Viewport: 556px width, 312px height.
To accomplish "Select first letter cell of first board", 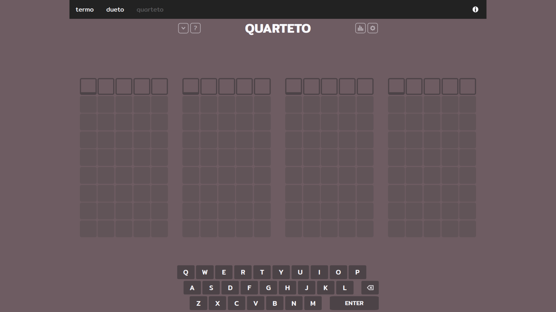I will [88, 86].
